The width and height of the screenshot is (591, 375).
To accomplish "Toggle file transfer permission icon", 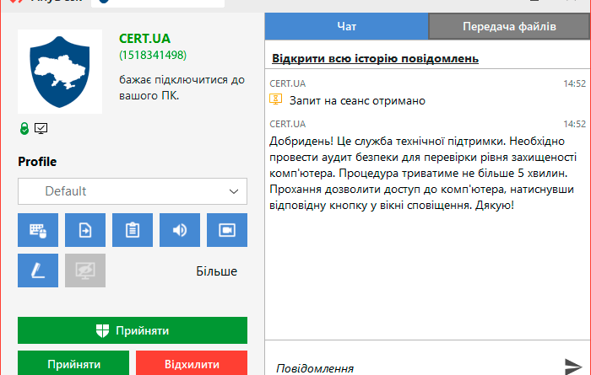I will click(85, 230).
